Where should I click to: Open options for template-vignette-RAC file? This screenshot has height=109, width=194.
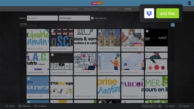click(47, 73)
